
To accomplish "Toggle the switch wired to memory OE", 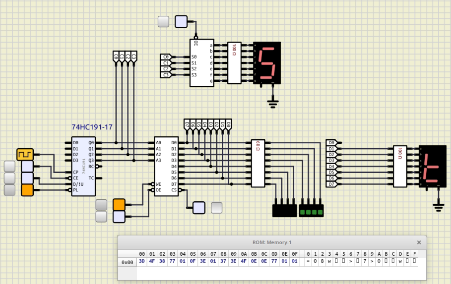I will (x=119, y=217).
